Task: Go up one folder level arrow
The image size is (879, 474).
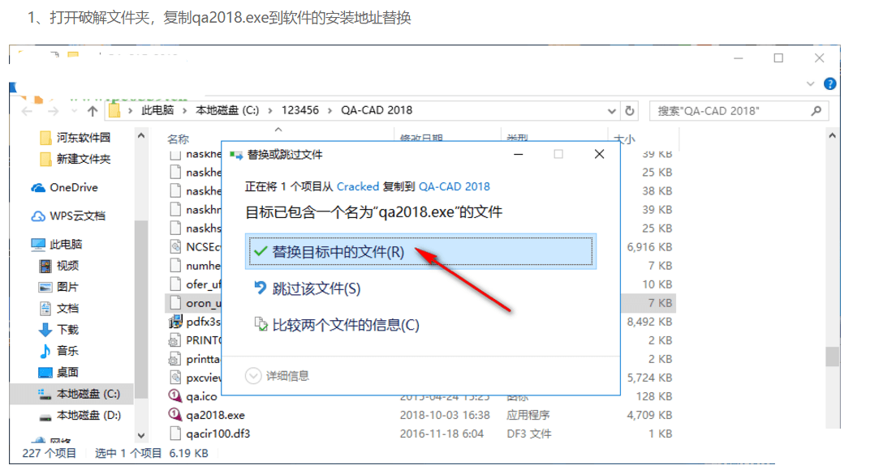Action: (x=93, y=111)
